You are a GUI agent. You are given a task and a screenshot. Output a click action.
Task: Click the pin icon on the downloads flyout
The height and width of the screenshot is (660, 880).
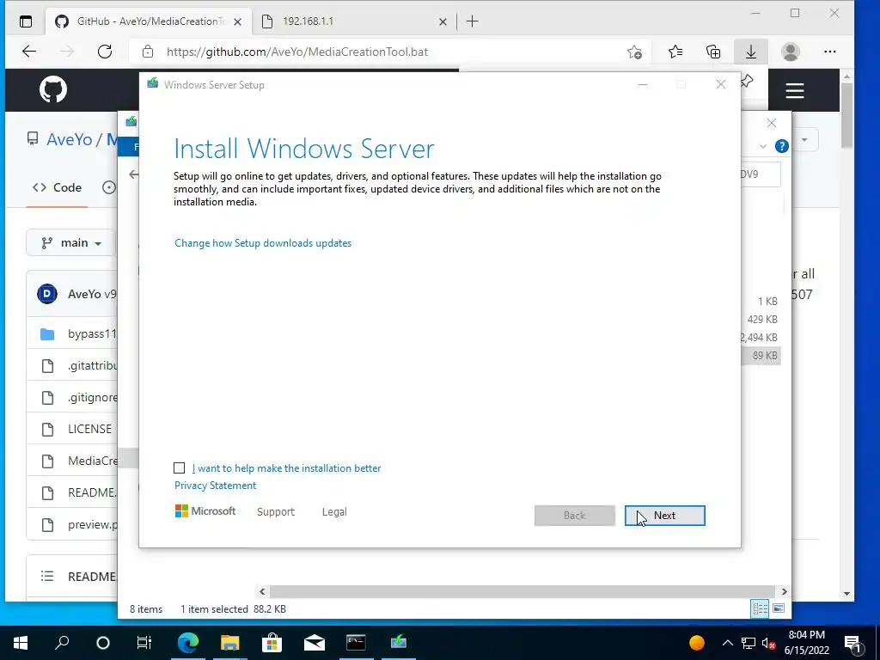747,82
